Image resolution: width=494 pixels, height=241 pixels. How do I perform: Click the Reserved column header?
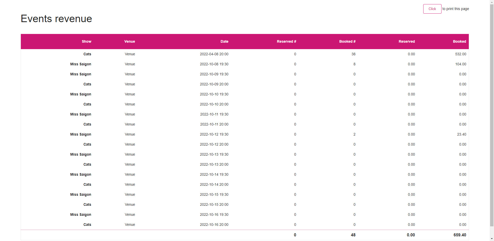[407, 41]
